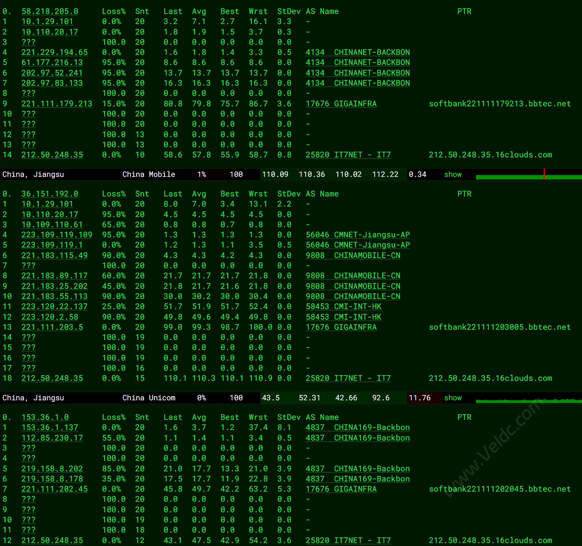The width and height of the screenshot is (582, 546).
Task: Select PTR softbank221111202045.bbtec.net text
Action: (500, 489)
